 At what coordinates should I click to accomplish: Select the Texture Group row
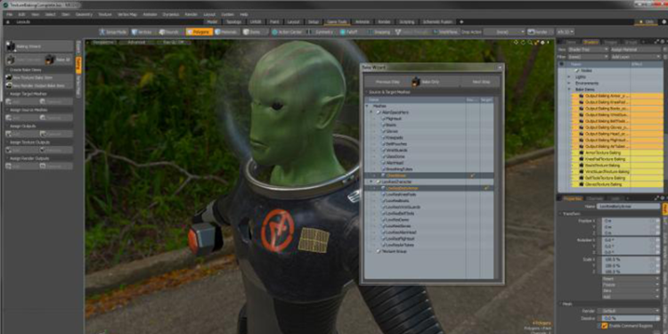point(429,251)
